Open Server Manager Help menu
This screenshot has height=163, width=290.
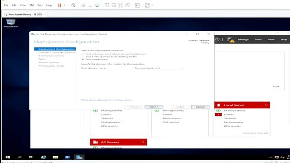click(284, 39)
